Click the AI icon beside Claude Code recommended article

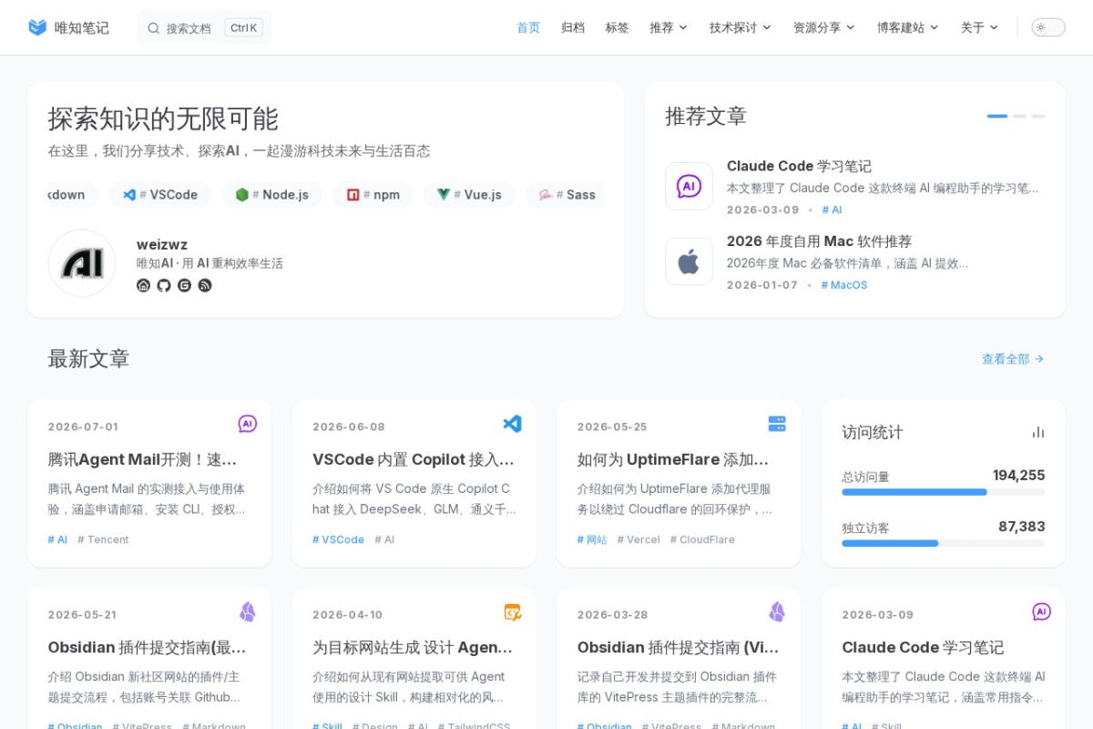pyautogui.click(x=689, y=187)
